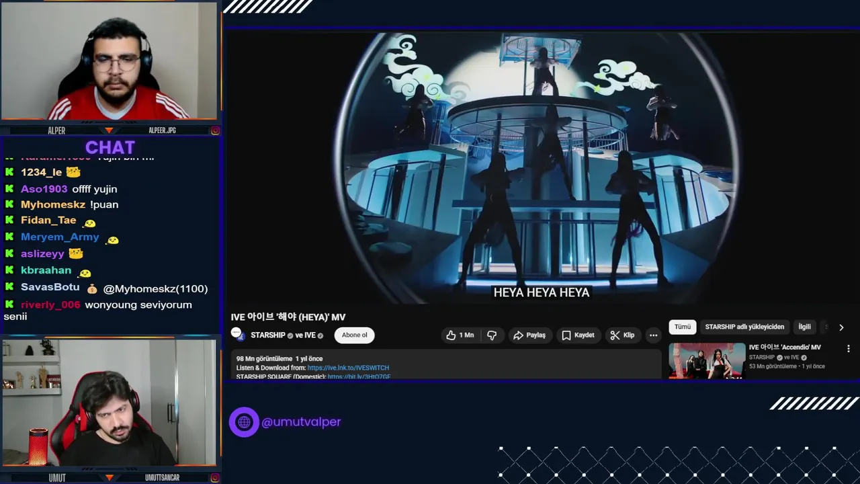Screen dimensions: 860x484
Task: Click Kick badge next to Fidan_Tae
Action: [9, 220]
